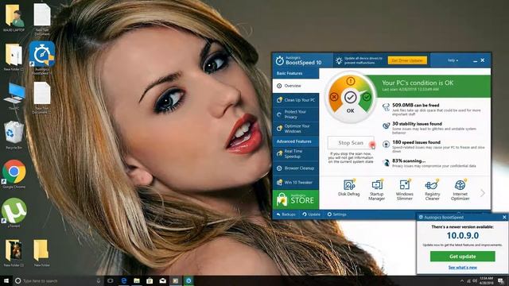Click the speed issues gauge icon

[386, 145]
